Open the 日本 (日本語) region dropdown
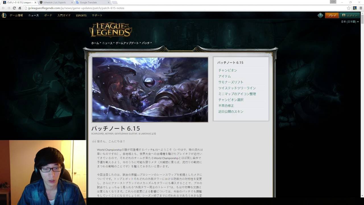Image resolution: width=364 pixels, height=205 pixels. (350, 22)
